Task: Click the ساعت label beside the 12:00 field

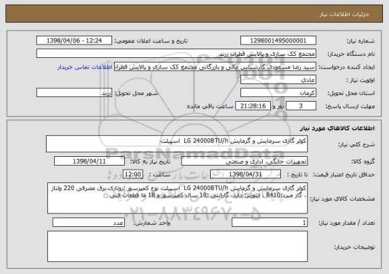Action: click(x=160, y=174)
